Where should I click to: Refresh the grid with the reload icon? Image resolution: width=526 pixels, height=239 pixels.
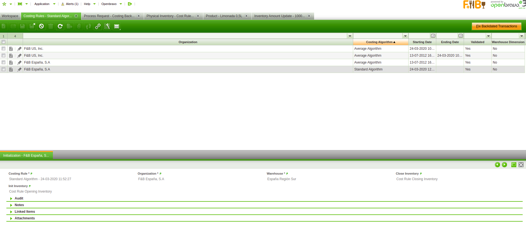(x=60, y=26)
